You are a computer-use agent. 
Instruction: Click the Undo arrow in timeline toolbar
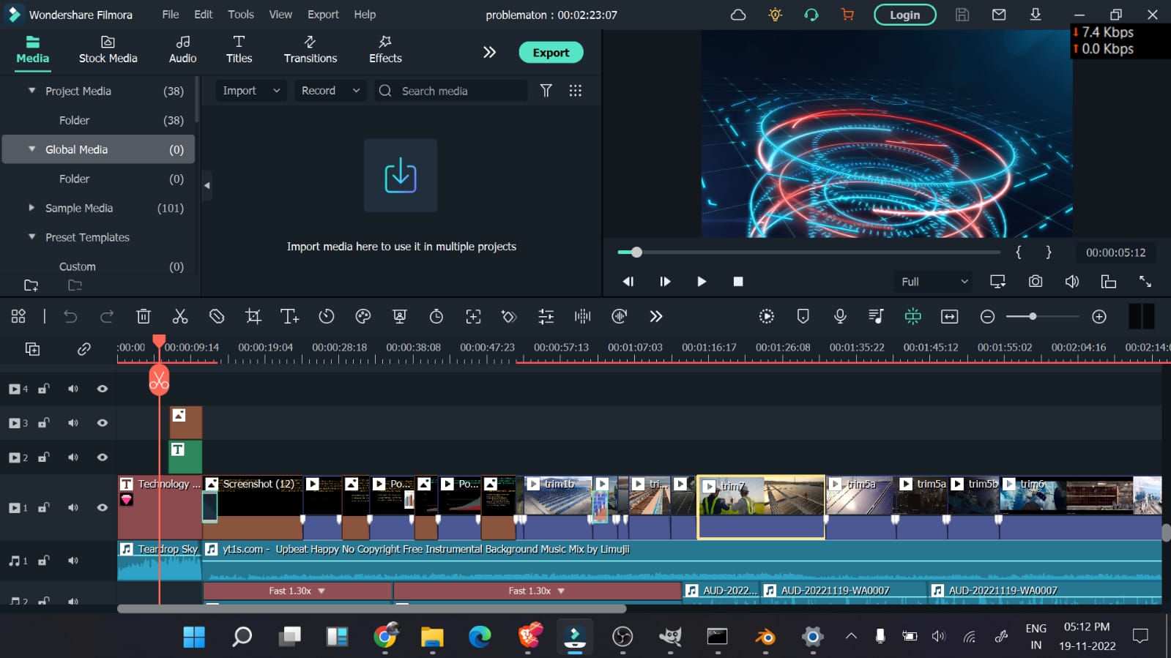pyautogui.click(x=70, y=316)
